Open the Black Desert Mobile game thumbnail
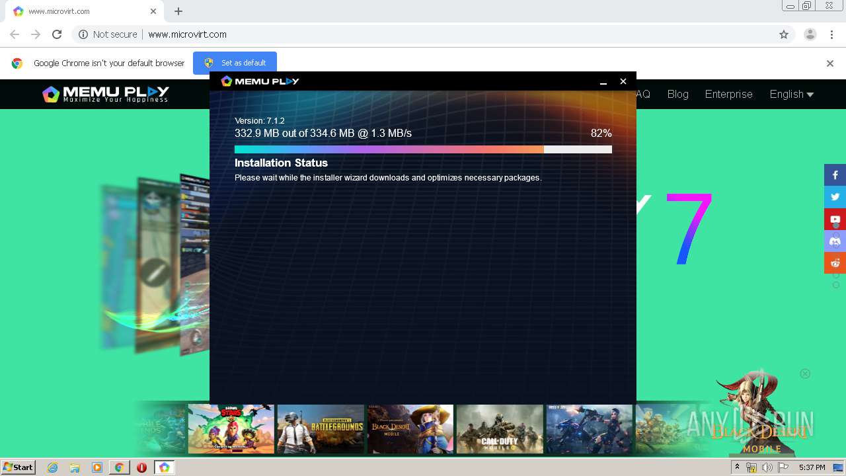 click(x=410, y=429)
